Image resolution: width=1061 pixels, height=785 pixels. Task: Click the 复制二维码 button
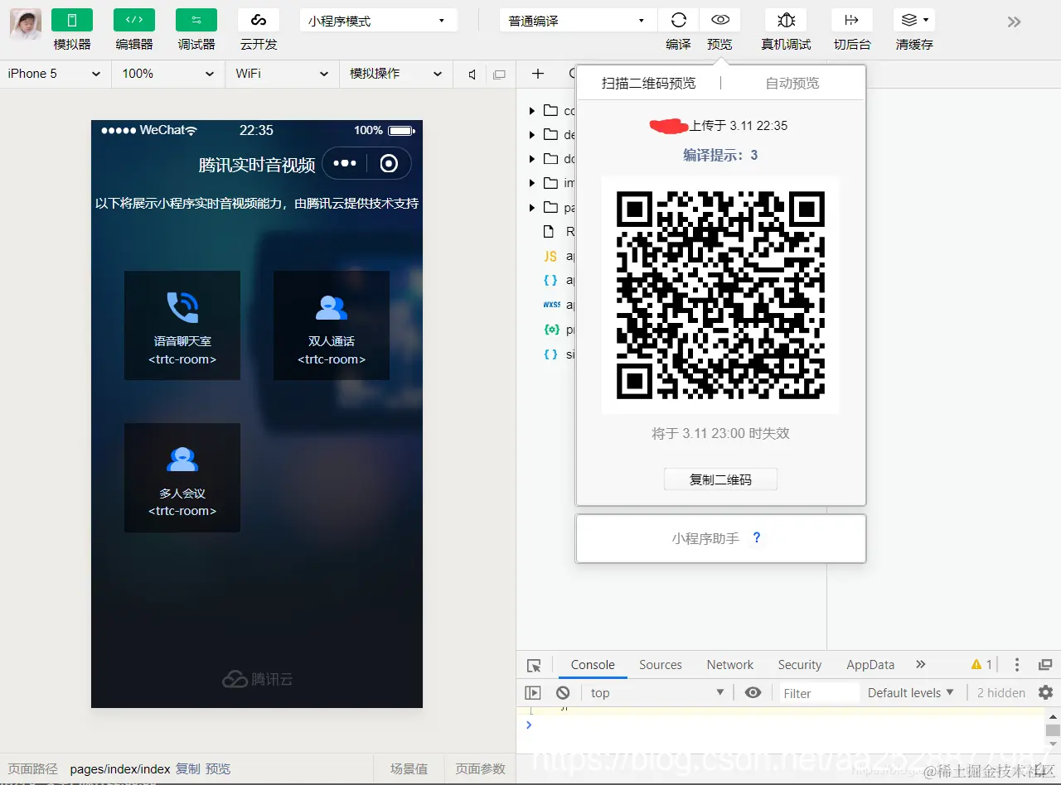click(720, 479)
